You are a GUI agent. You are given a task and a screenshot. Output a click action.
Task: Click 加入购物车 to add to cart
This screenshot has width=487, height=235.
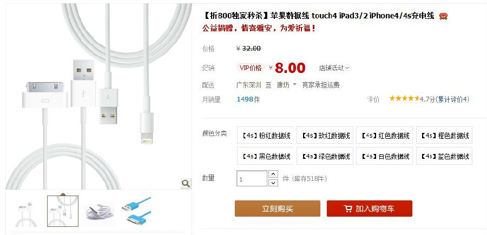coord(369,209)
